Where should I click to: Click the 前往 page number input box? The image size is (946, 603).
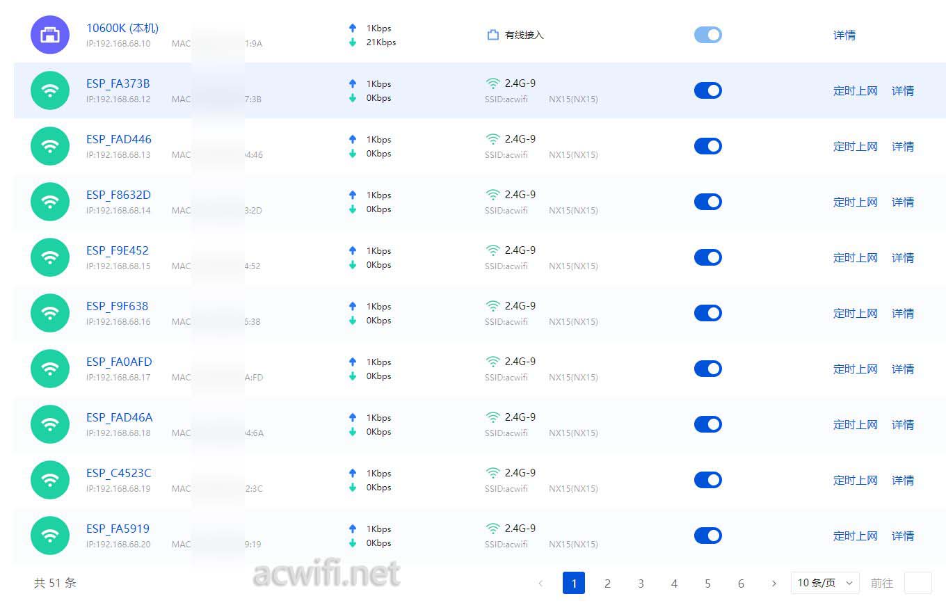917,583
